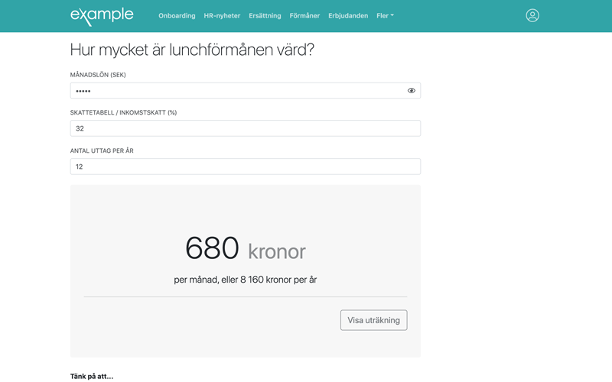Screen dimensions: 612x382
Task: Click the MÅNADSLÖN (SEK) label
Action: click(x=98, y=75)
